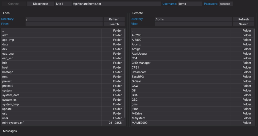Focus the Local Filter text box
Image resolution: width=258 pixels, height=136 pixels.
pos(64,24)
